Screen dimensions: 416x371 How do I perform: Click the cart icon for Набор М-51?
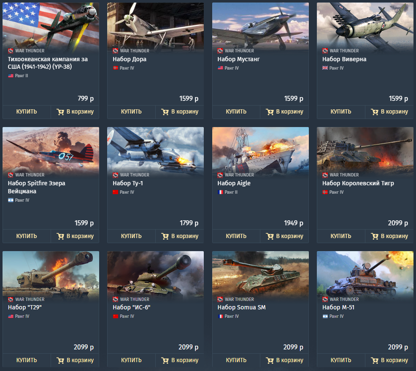(x=374, y=360)
